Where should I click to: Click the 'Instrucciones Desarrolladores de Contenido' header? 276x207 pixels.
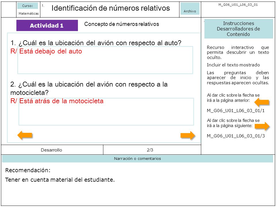(x=239, y=29)
